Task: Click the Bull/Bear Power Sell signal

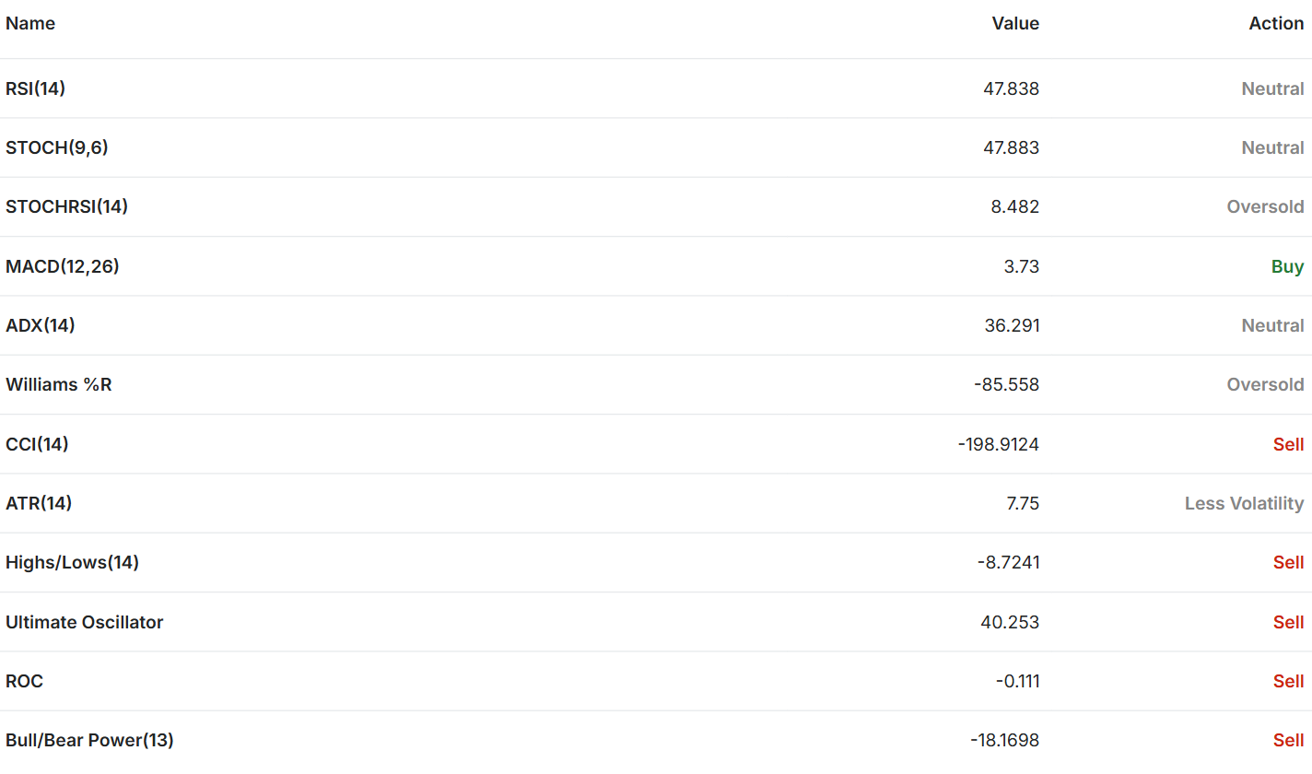Action: (1288, 740)
